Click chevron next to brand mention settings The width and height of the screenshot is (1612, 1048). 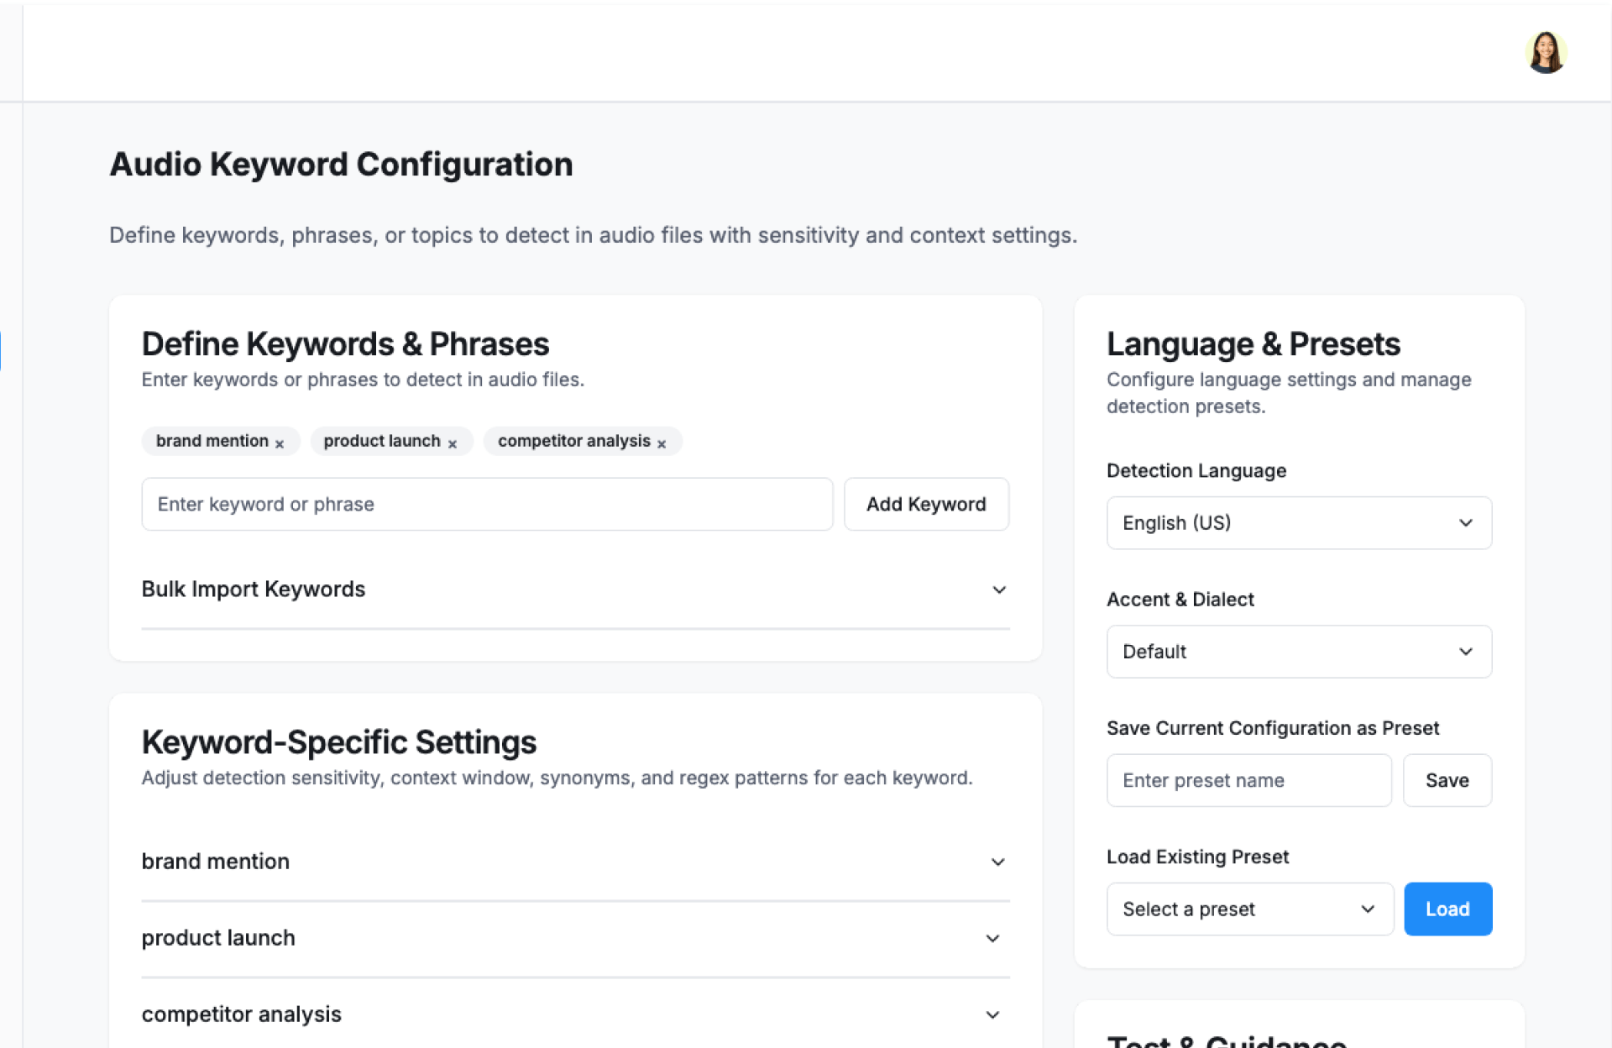click(x=997, y=862)
